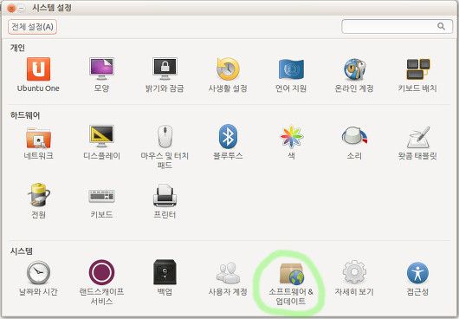Open 자세히 보기 details
The image size is (459, 319).
[354, 278]
